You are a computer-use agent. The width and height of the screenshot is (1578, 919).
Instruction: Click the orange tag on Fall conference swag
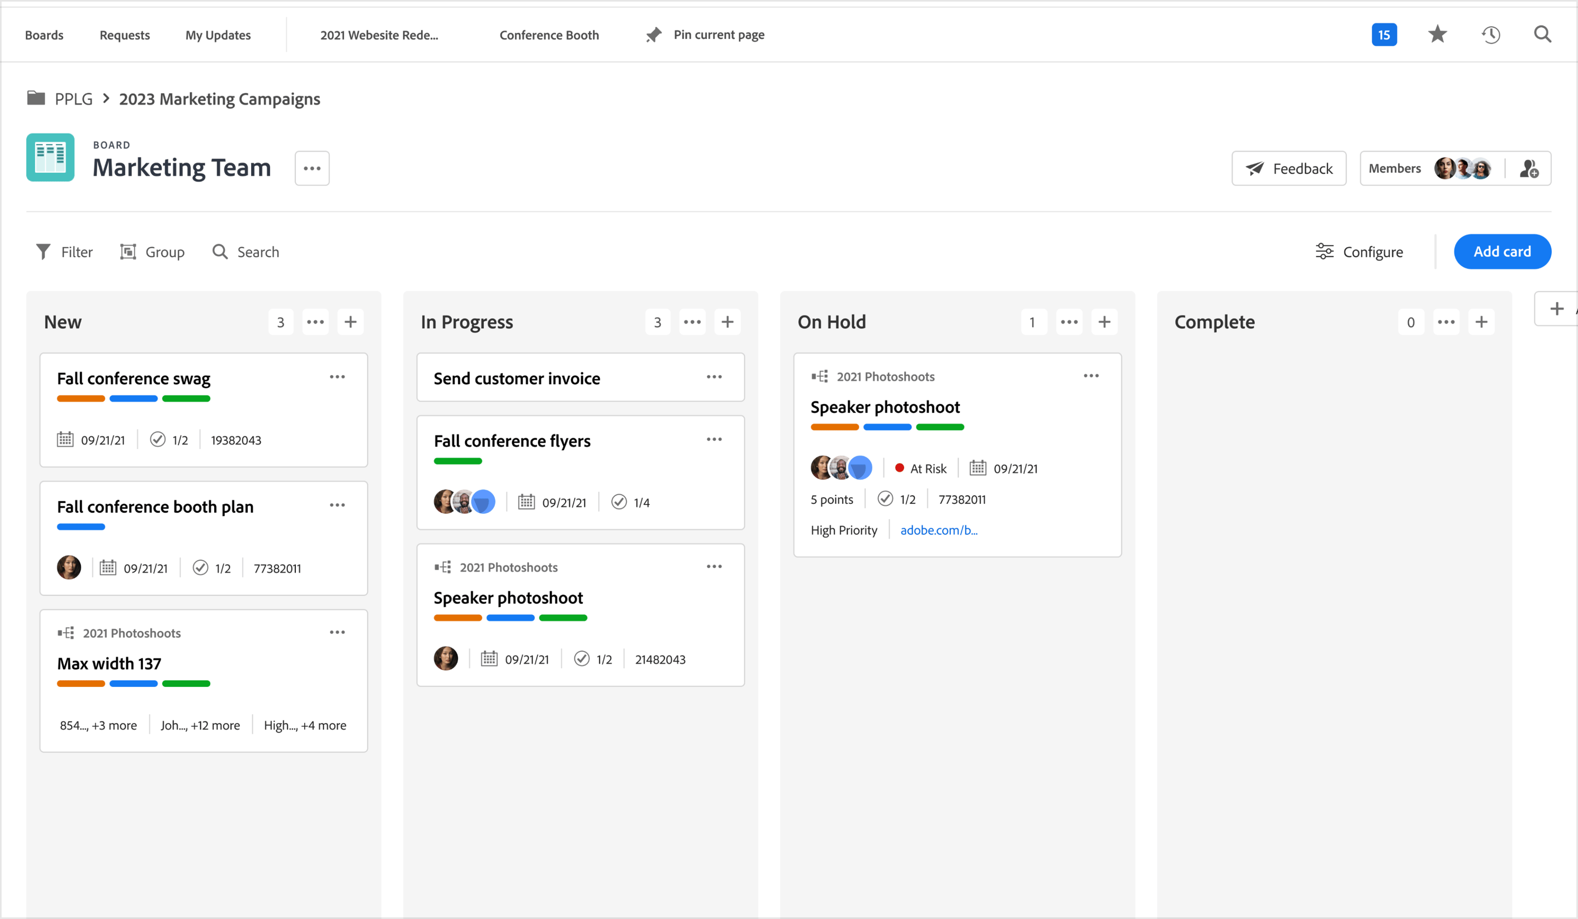[x=81, y=399]
